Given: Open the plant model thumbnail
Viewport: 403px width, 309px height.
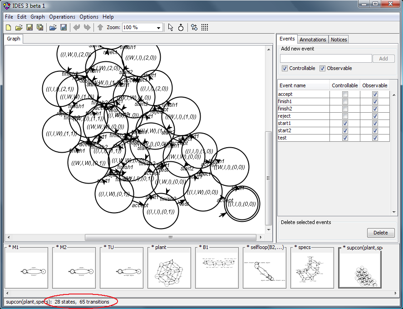Looking at the screenshot, I should pyautogui.click(x=169, y=267).
